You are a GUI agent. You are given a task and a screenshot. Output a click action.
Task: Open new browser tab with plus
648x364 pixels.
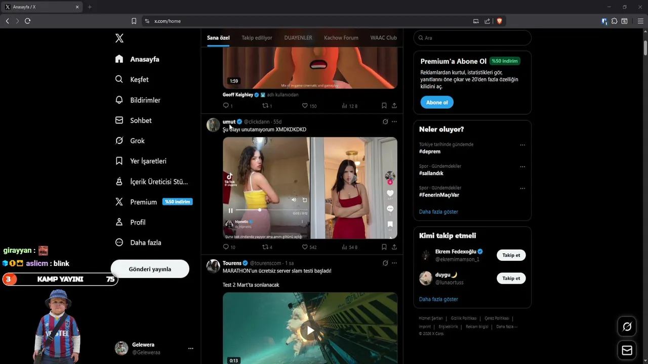click(90, 7)
